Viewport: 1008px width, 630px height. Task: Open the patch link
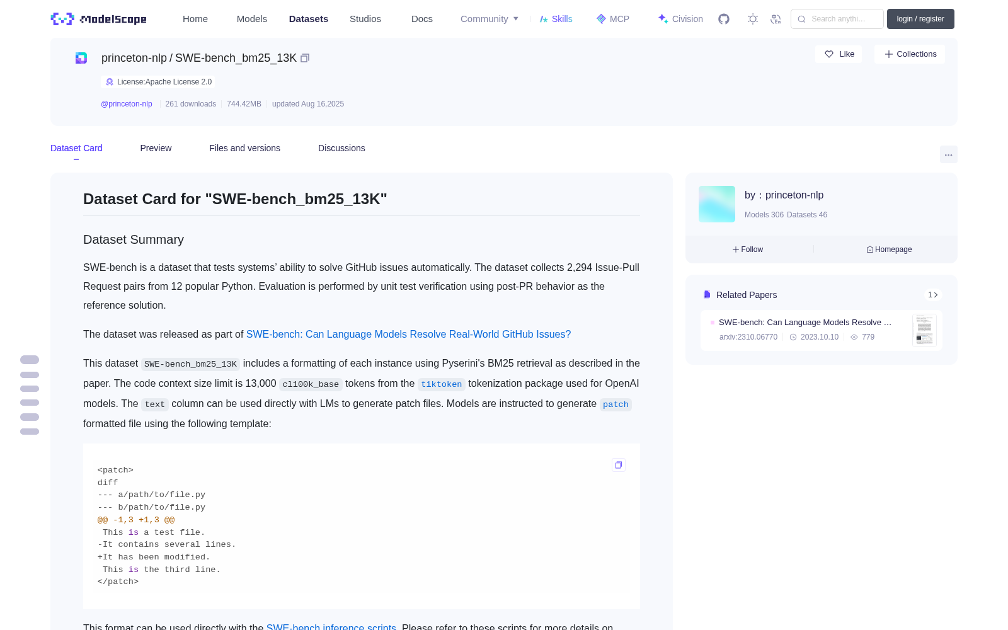click(616, 404)
